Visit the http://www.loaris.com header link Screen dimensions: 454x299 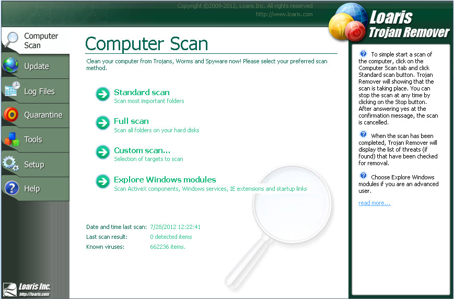[x=284, y=14]
